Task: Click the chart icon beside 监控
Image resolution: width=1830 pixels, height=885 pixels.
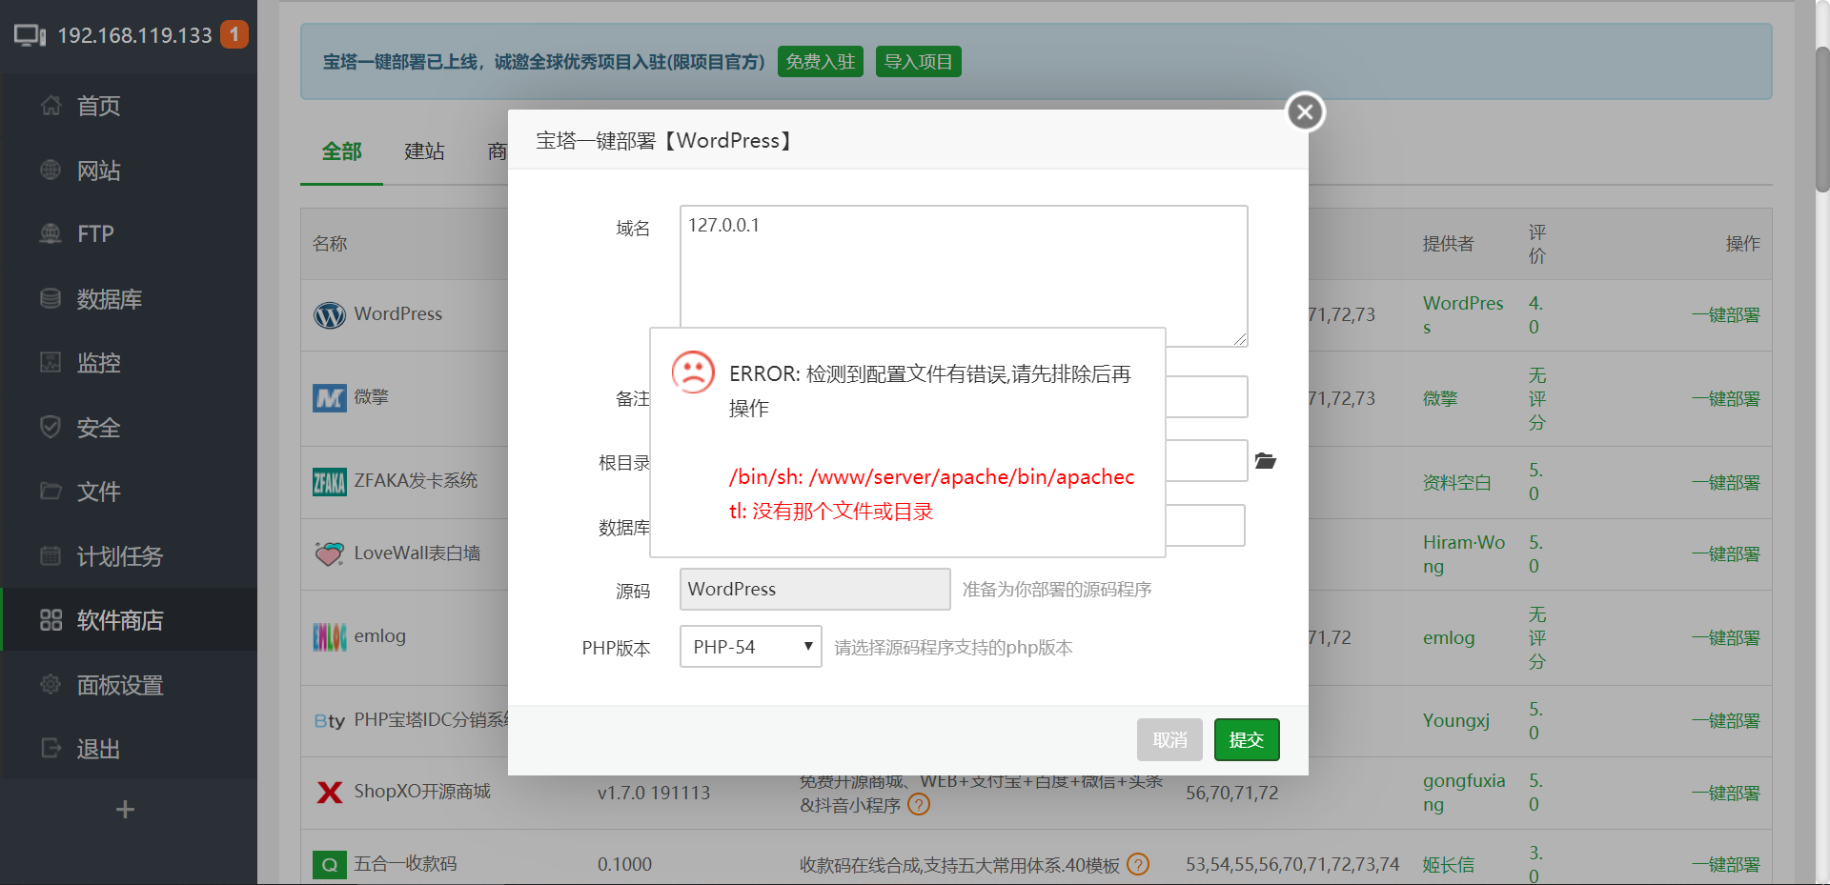Action: point(51,362)
